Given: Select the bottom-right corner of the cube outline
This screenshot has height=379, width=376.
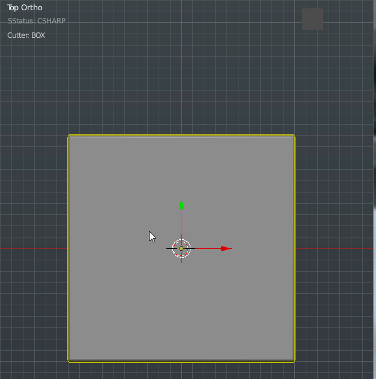Looking at the screenshot, I should click(x=294, y=361).
